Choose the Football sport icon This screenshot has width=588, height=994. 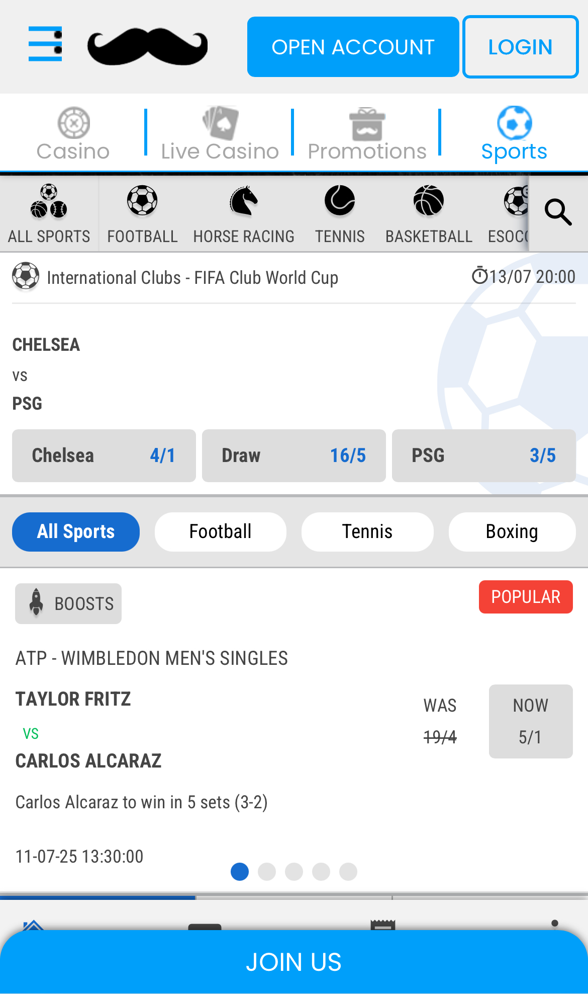pos(142,201)
